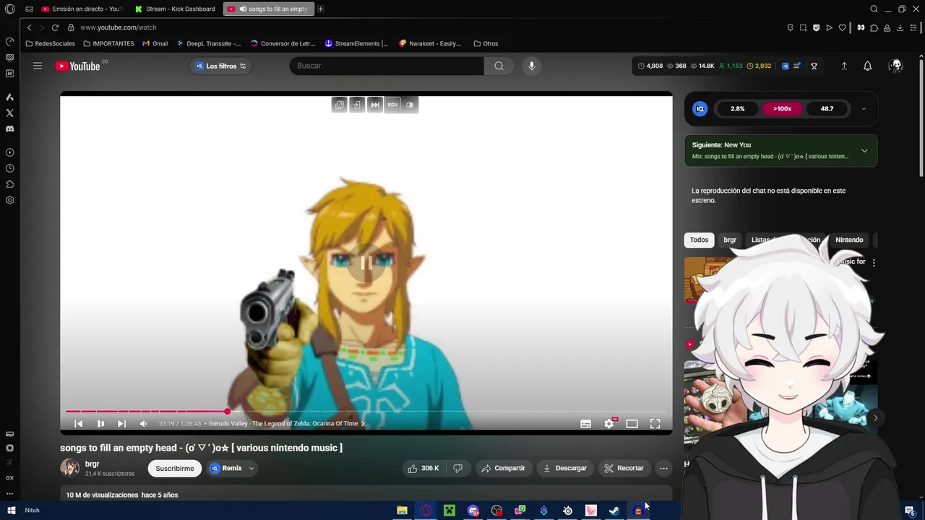Open the RedesSociales bookmarks folder
This screenshot has width=925, height=520.
coord(50,43)
